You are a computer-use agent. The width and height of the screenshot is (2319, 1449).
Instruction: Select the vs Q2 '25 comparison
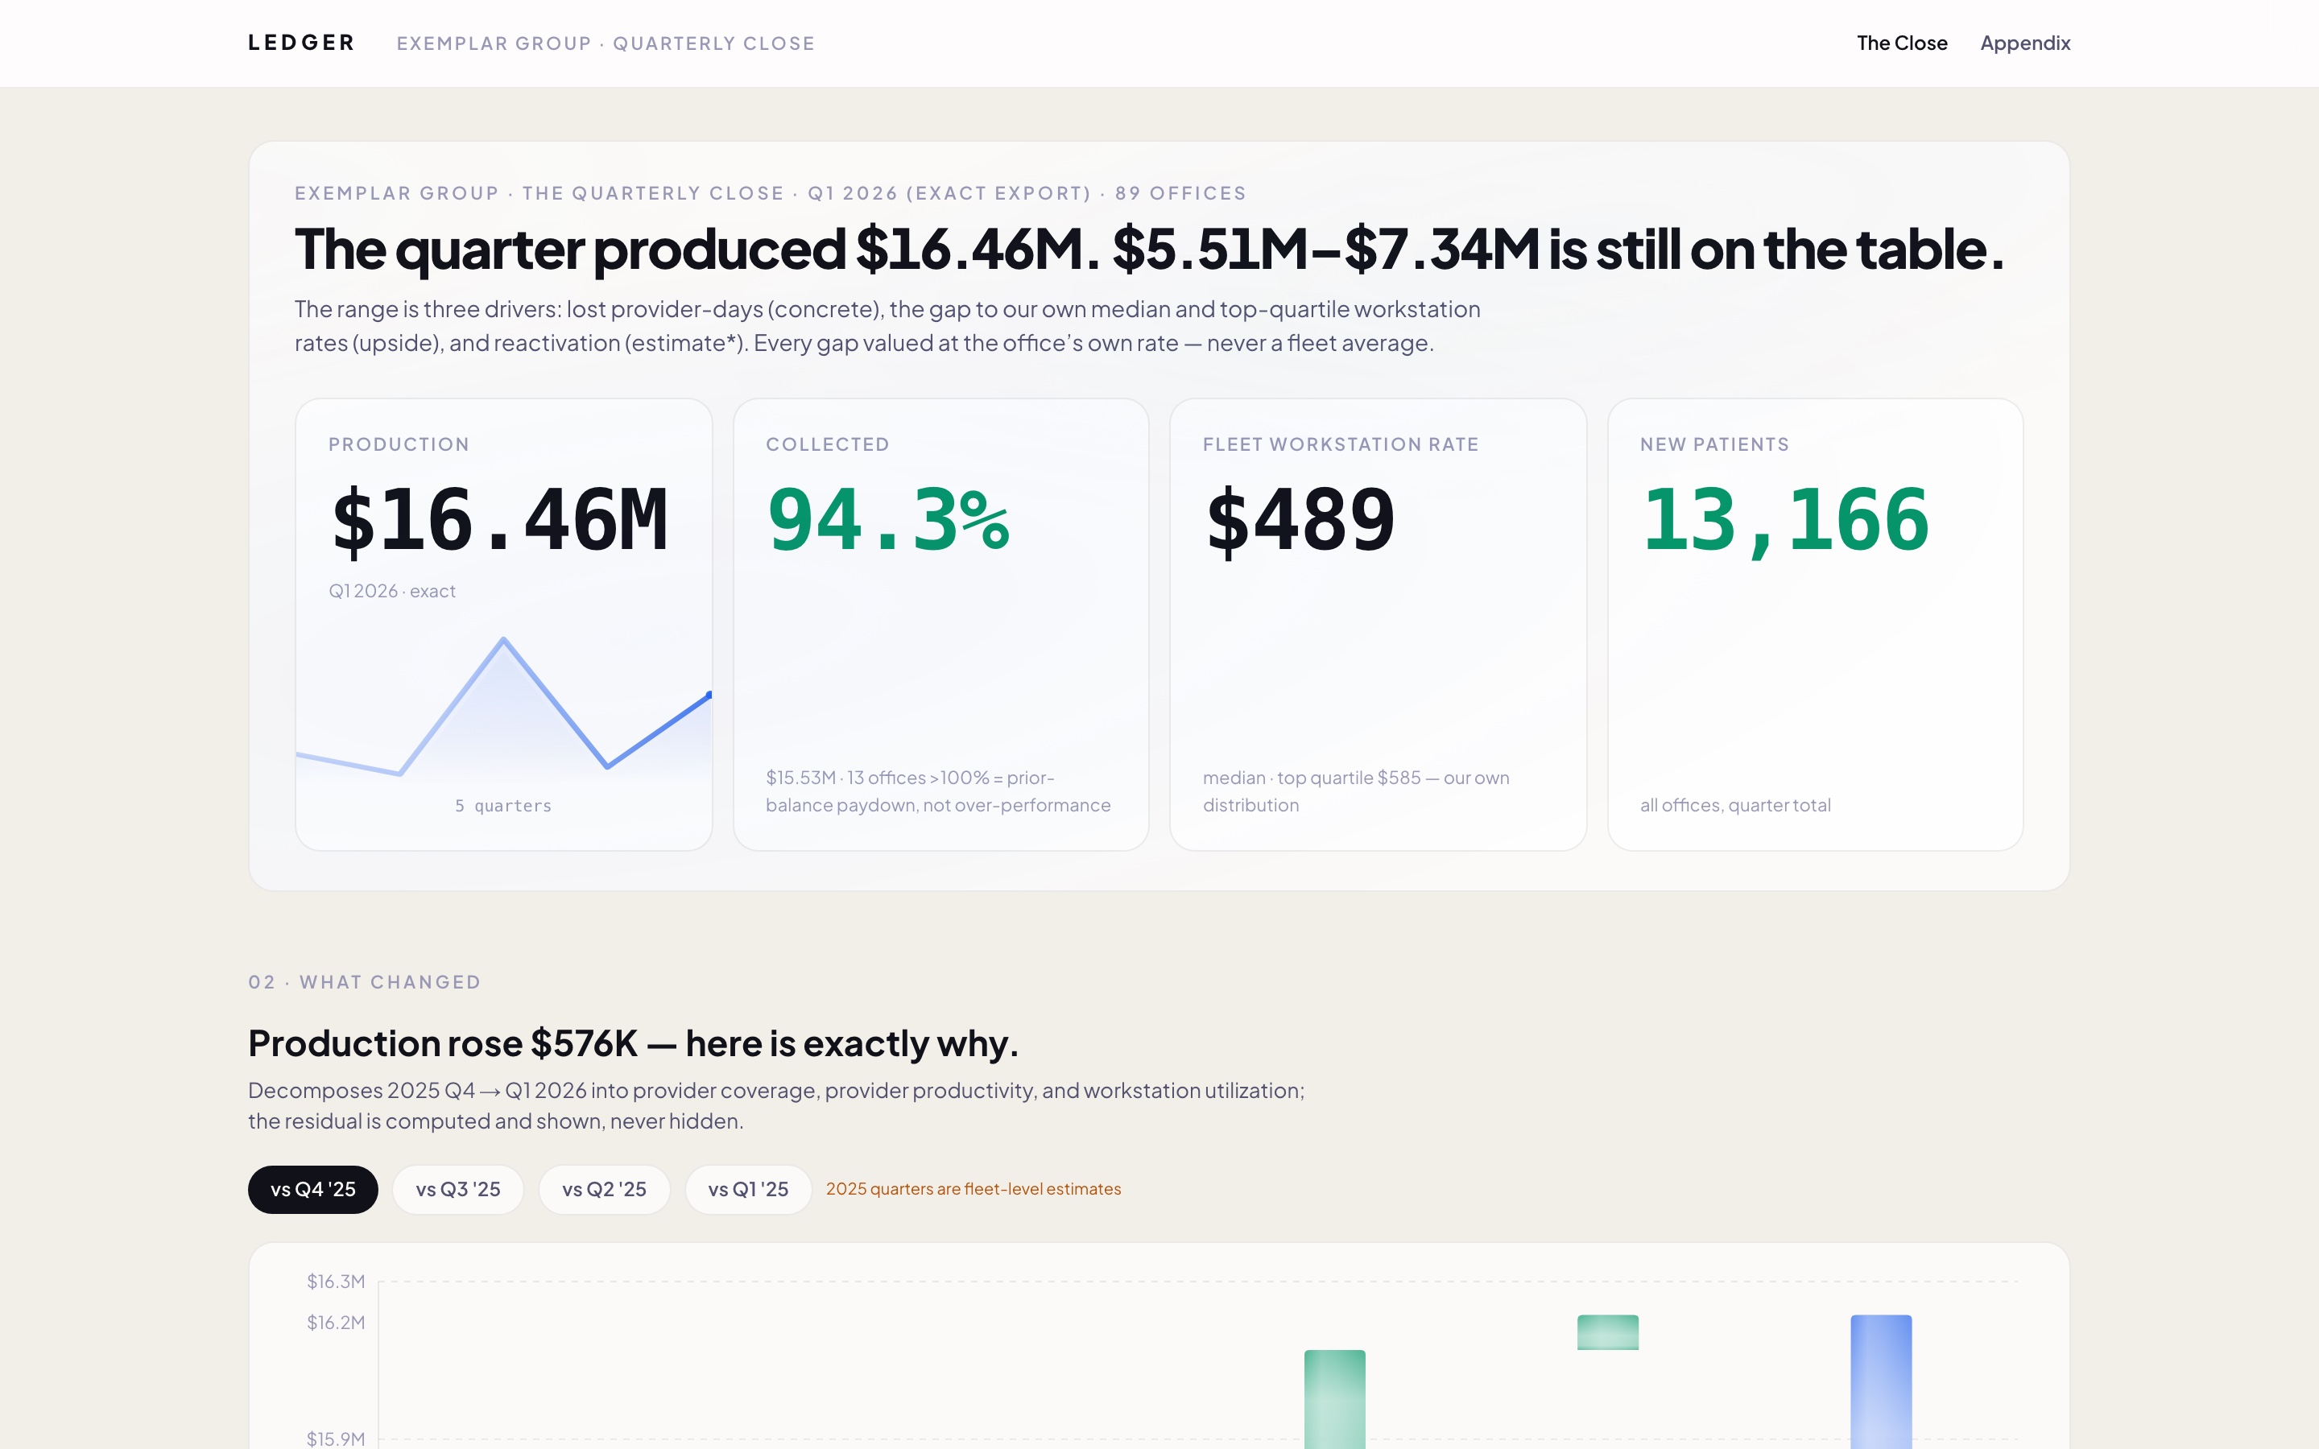(x=604, y=1189)
